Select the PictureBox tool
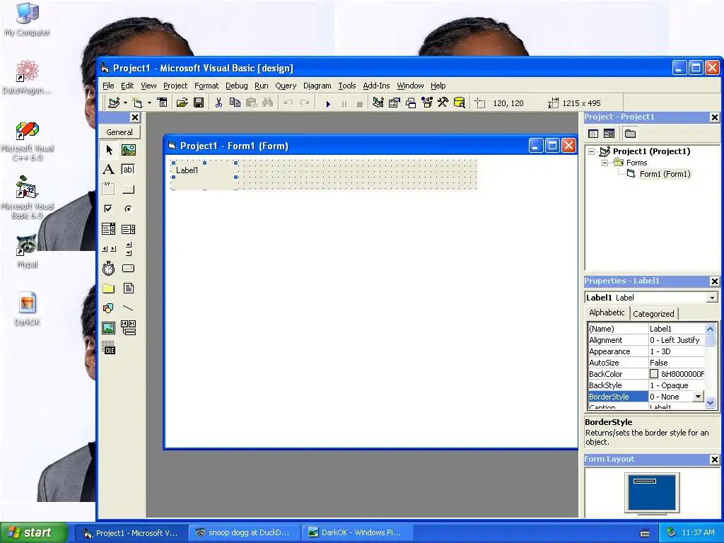The height and width of the screenshot is (543, 724). pos(129,150)
